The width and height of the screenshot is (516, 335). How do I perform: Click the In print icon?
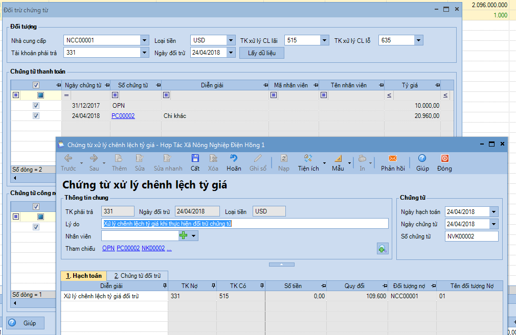pyautogui.click(x=362, y=162)
